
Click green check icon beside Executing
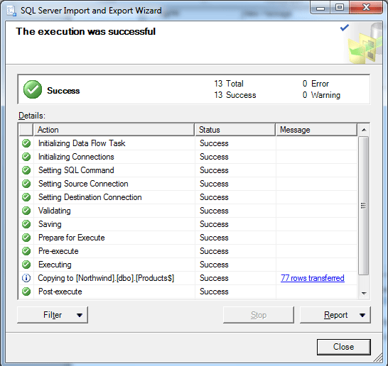pos(26,265)
